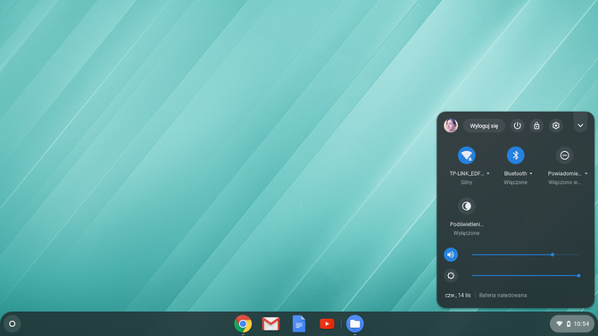The height and width of the screenshot is (336, 598).
Task: Click the date czw., 14 lis
Action: coord(458,295)
